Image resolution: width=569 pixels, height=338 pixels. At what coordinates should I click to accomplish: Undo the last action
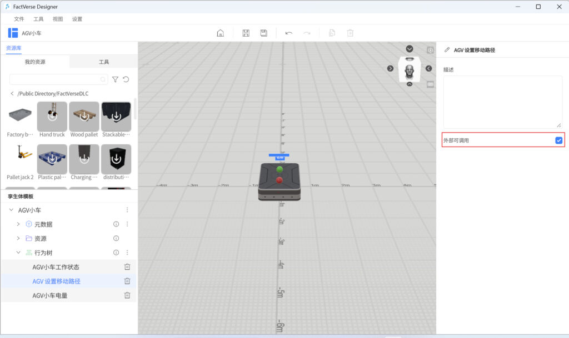(x=289, y=33)
